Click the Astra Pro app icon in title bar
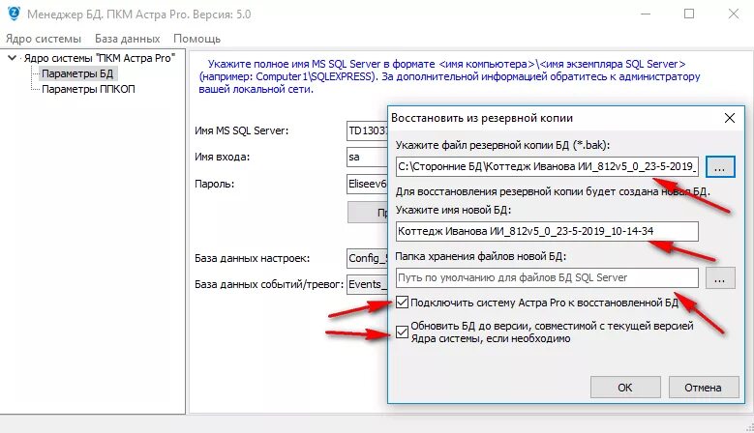Screen dimensions: 754x433 pyautogui.click(x=14, y=14)
